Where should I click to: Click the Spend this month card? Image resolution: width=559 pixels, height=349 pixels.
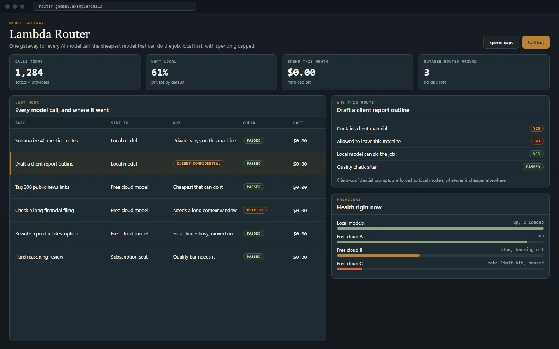[x=347, y=72]
